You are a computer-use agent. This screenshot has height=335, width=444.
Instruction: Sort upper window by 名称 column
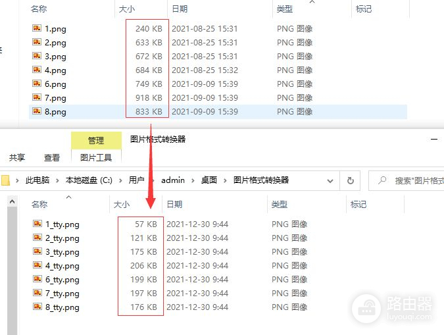click(39, 9)
